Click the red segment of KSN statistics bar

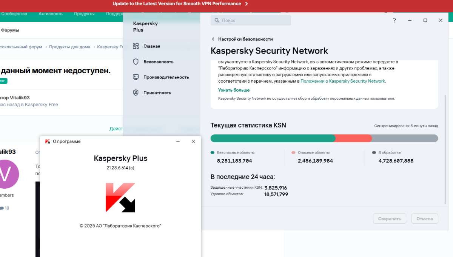353,138
